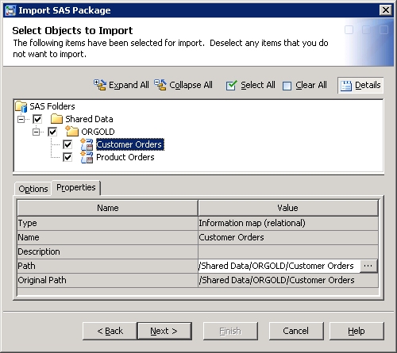Click the Path value field

tap(279, 266)
